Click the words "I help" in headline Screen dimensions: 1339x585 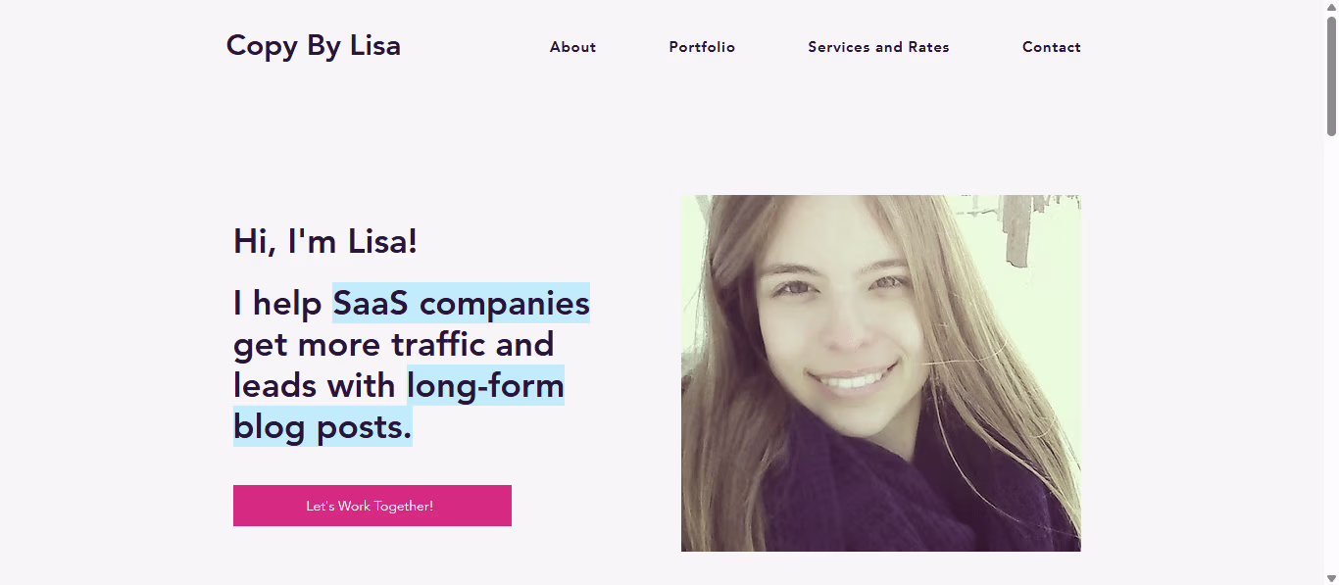(x=277, y=304)
